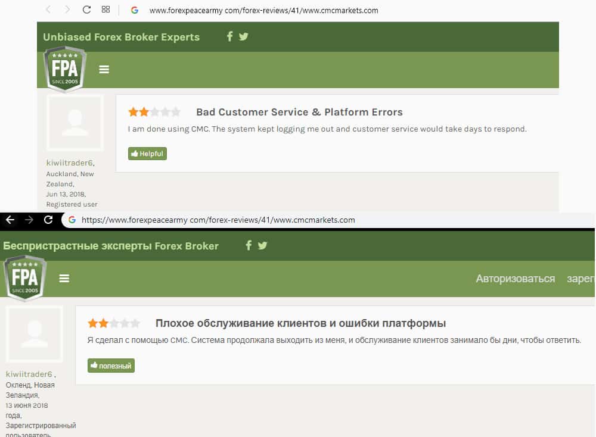596x437 pixels.
Task: Open the grid/speed dial icon in top browser
Action: click(105, 10)
